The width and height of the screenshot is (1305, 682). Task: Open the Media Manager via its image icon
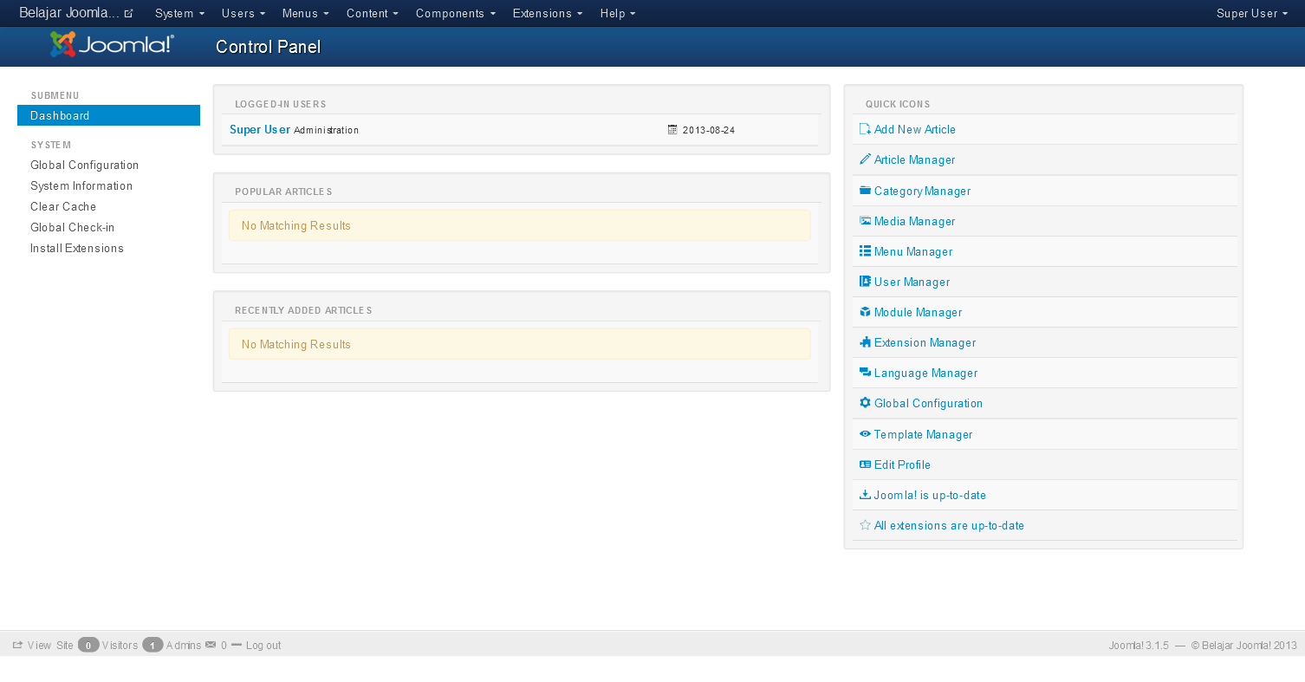tap(865, 221)
